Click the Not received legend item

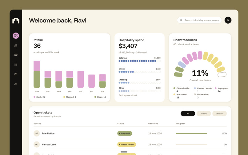202,96
